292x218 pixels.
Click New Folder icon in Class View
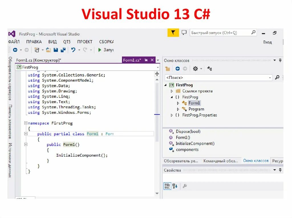click(168, 69)
